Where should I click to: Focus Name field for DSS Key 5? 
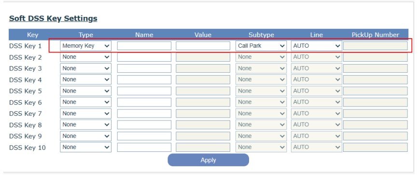[x=144, y=91]
